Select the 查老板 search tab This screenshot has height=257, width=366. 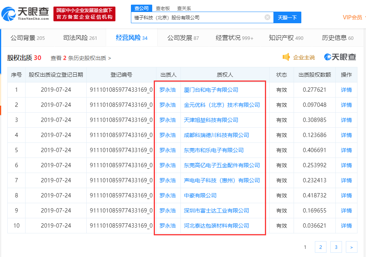pyautogui.click(x=163, y=9)
